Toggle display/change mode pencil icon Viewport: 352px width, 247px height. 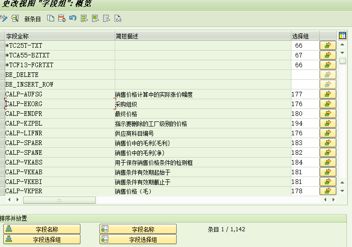[4, 19]
